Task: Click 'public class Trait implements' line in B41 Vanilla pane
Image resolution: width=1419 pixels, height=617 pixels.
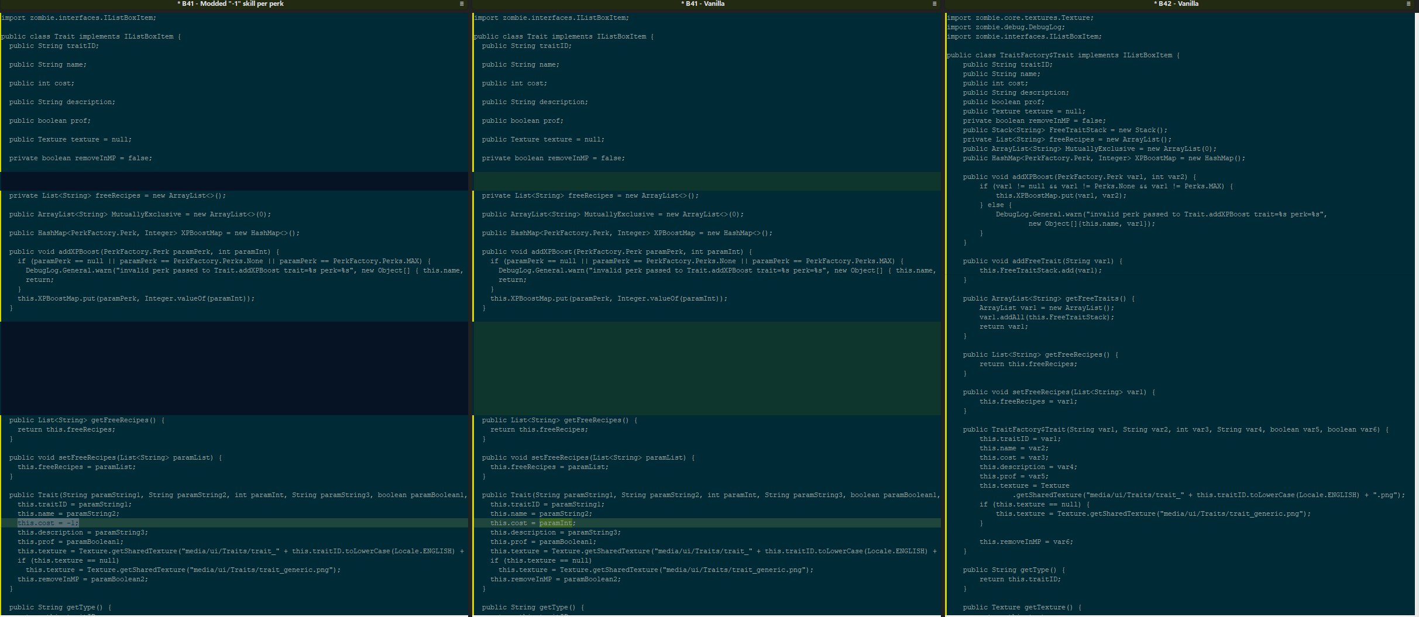Action: (x=564, y=36)
